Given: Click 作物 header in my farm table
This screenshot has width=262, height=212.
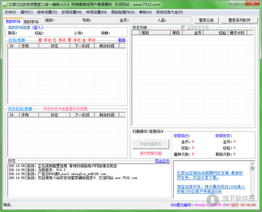Looking at the screenshot, I should pyautogui.click(x=29, y=46).
